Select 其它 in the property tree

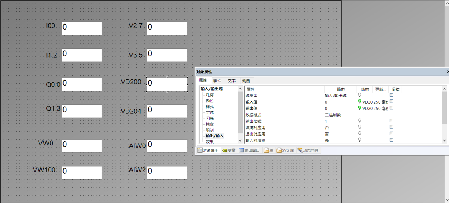coord(210,124)
